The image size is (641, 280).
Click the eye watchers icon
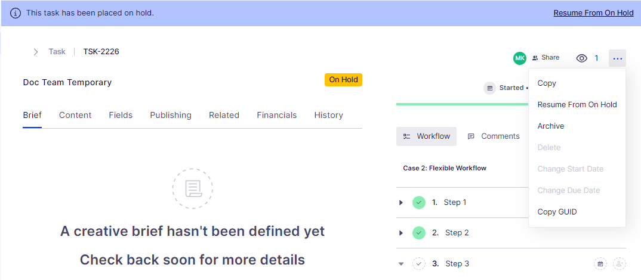click(582, 58)
